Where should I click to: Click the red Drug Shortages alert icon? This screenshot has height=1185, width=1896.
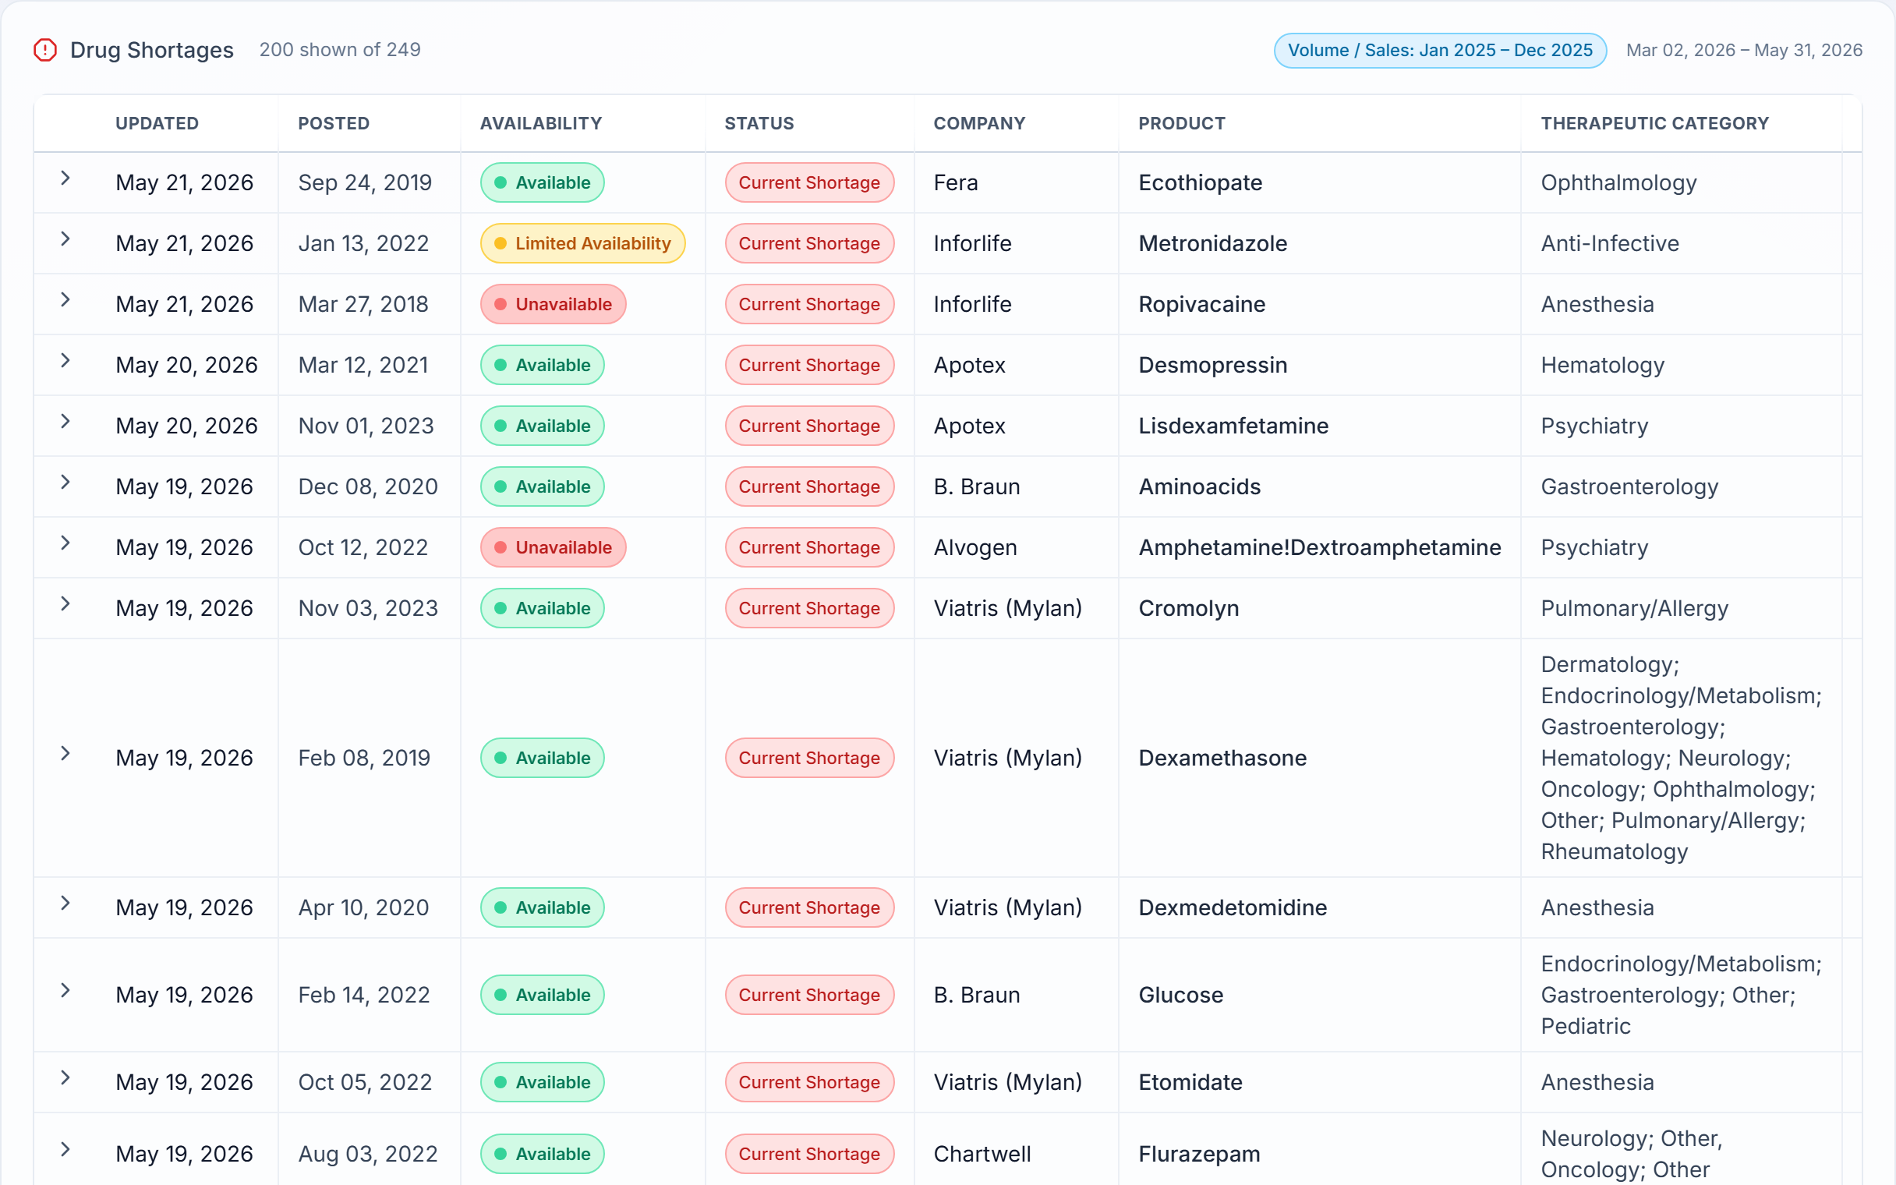click(45, 50)
